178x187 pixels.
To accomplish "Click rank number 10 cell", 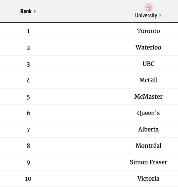I will coord(28,179).
